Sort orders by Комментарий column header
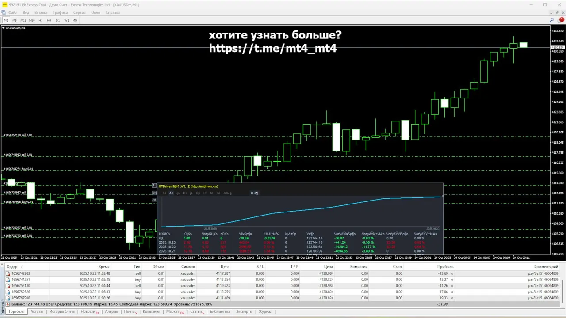Screen dimensions: 566x318 coord(546,267)
